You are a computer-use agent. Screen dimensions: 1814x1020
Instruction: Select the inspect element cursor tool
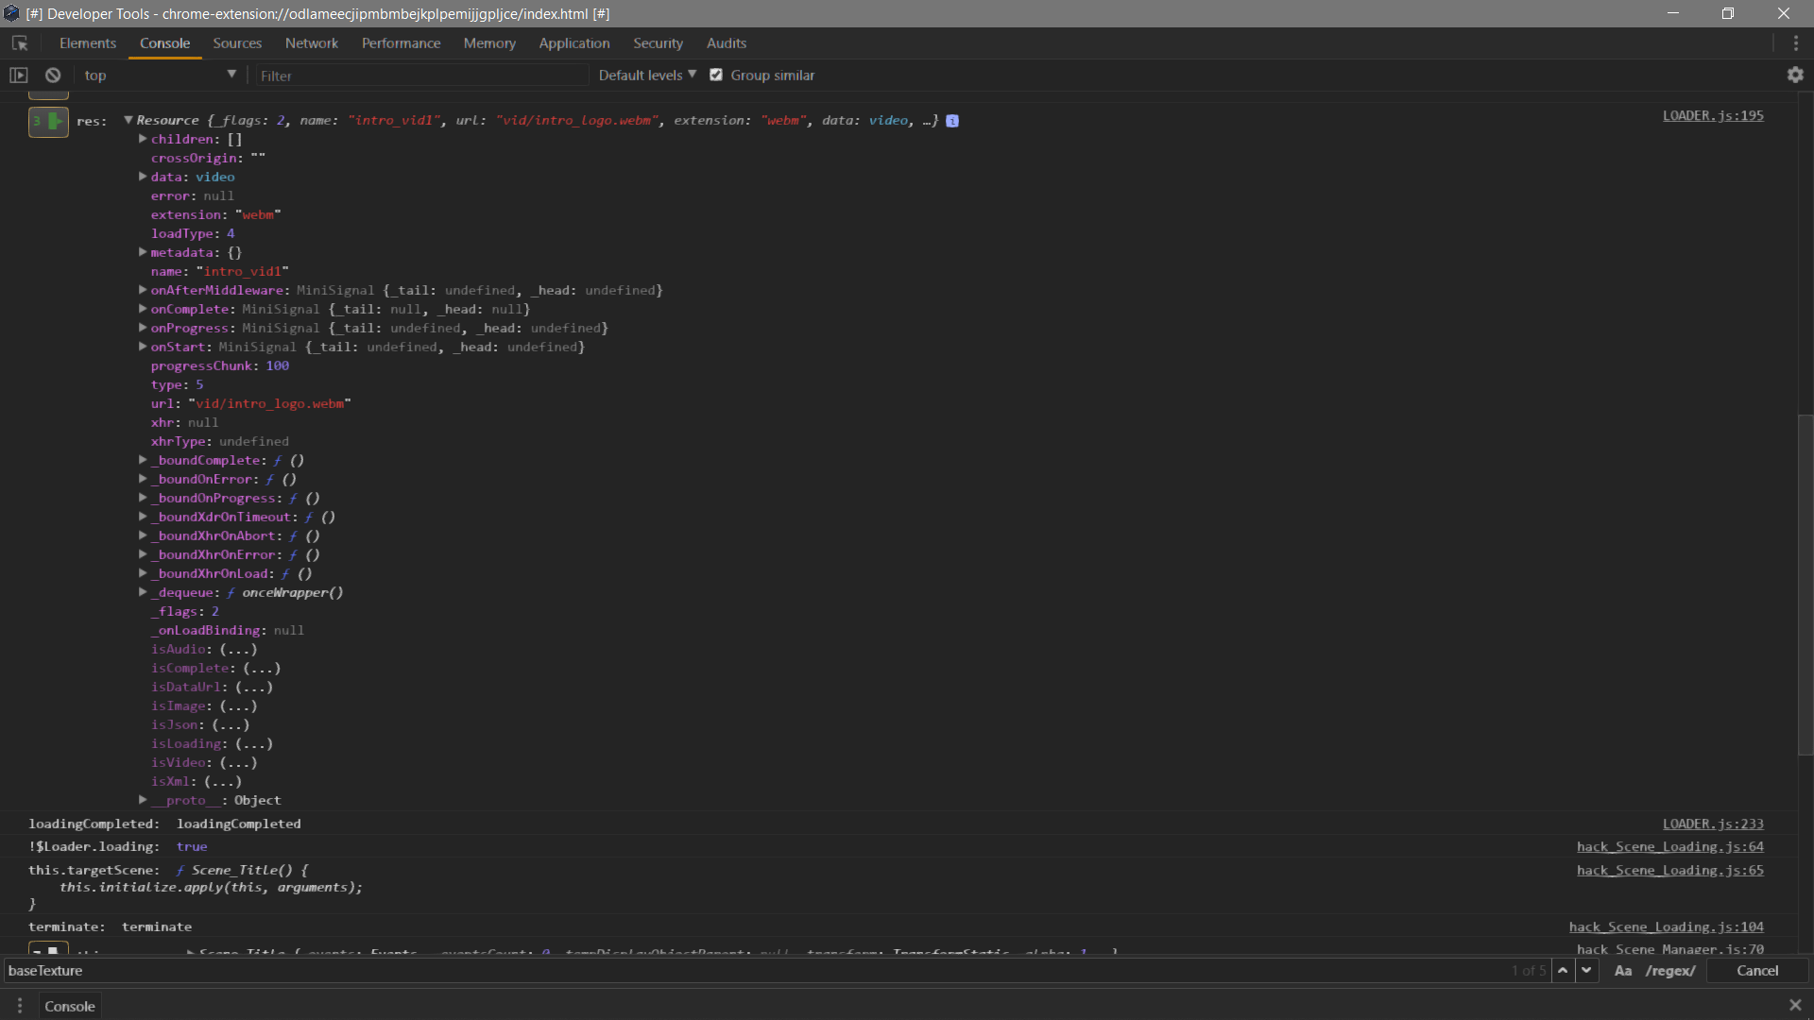[x=20, y=42]
